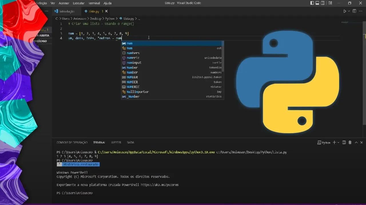366x205 pixels.
Task: Split the terminal panel
Action: point(344,142)
